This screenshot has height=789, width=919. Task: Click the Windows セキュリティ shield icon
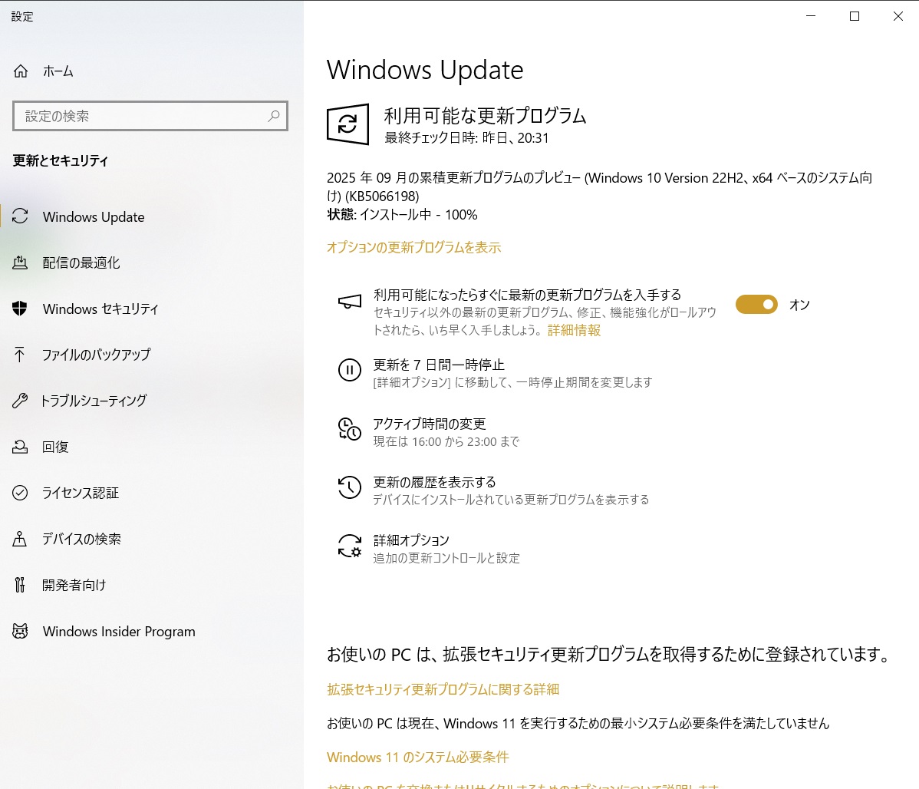[20, 309]
